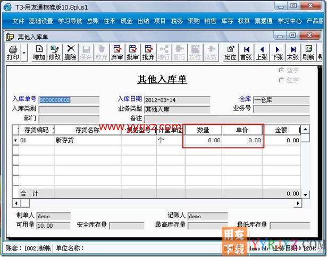Click the horizontal scroll left arrow
327x257 pixels.
(x=16, y=203)
